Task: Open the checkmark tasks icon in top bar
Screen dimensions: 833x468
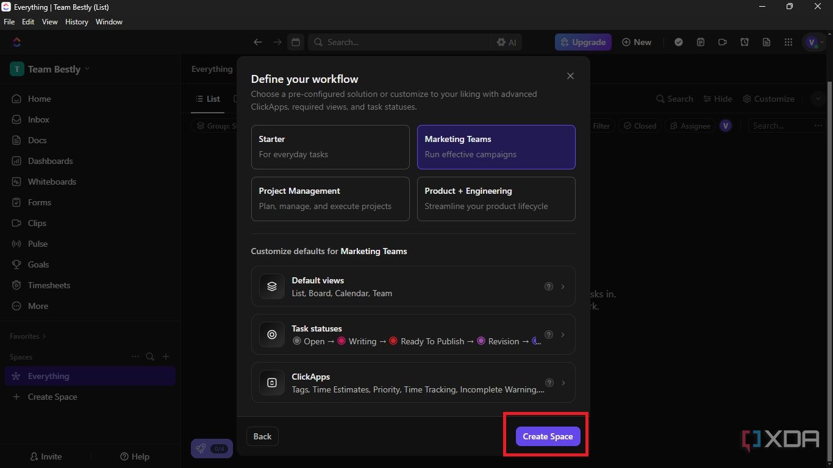Action: click(x=679, y=42)
